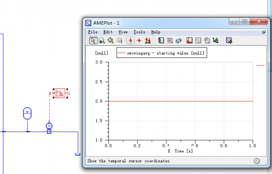Image resolution: width=272 pixels, height=174 pixels.
Task: Activate the zoom magnifier tool
Action: point(102,41)
